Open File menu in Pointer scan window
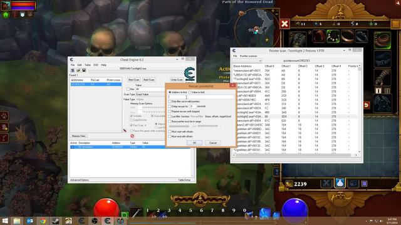 click(x=235, y=56)
